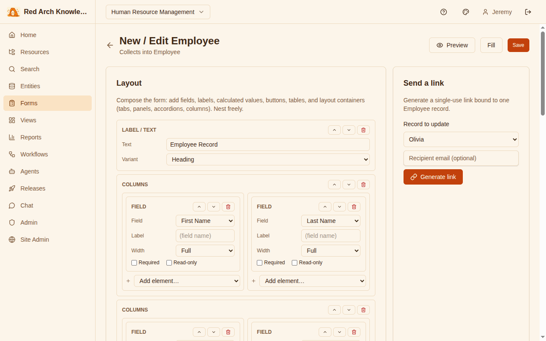The image size is (546, 341).
Task: Click the plus icon under Last Name field
Action: (254, 281)
